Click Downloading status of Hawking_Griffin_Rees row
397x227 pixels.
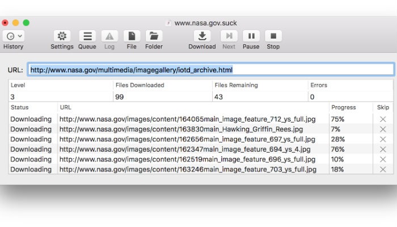(x=31, y=129)
